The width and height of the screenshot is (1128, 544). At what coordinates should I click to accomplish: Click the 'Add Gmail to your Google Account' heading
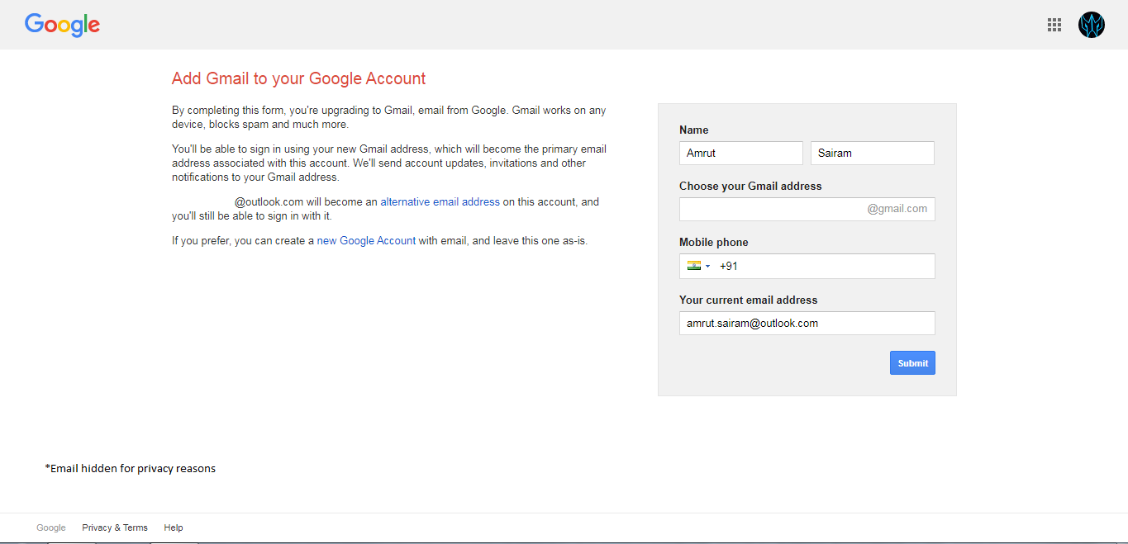(x=298, y=78)
